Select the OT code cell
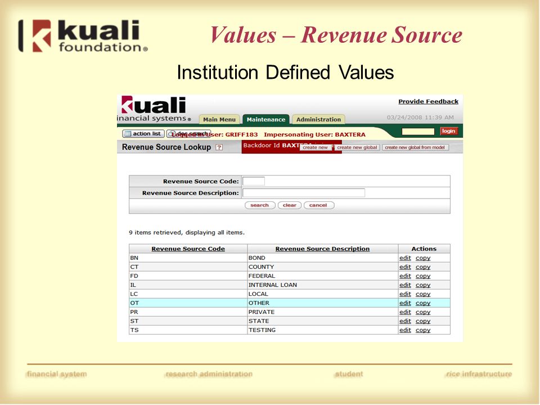This screenshot has height=405, width=540. pyautogui.click(x=188, y=303)
